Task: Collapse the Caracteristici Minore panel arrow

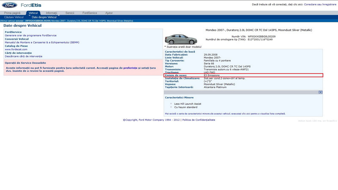Action: (x=320, y=92)
